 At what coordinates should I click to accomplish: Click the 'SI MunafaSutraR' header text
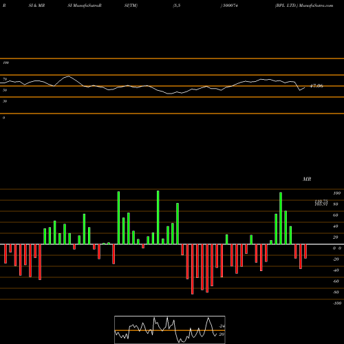point(85,6)
